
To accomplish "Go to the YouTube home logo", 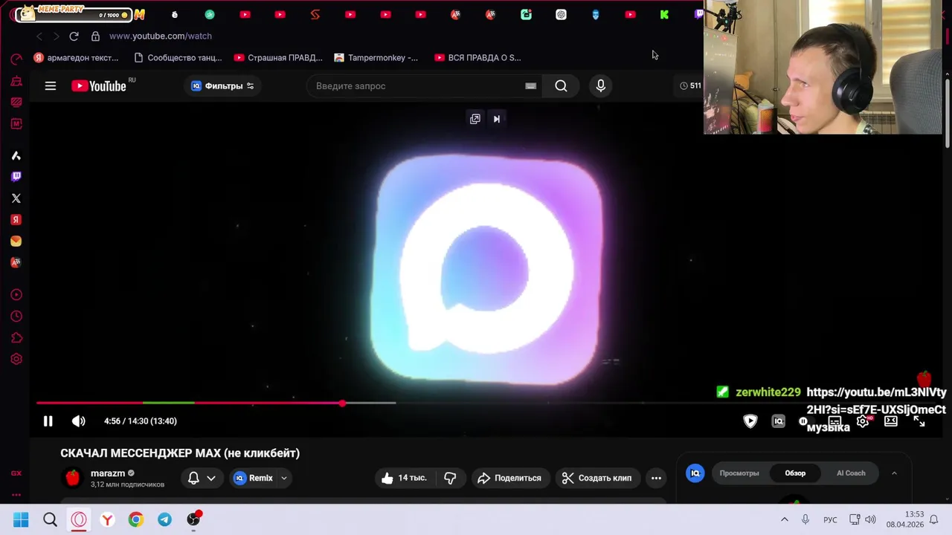I will tap(99, 86).
